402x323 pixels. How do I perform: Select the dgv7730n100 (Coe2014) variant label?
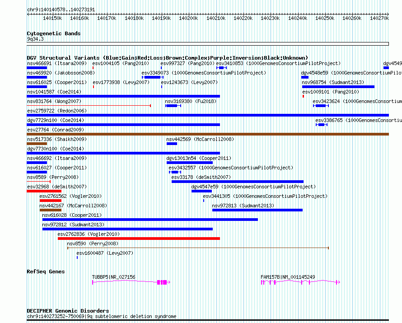(x=56, y=149)
